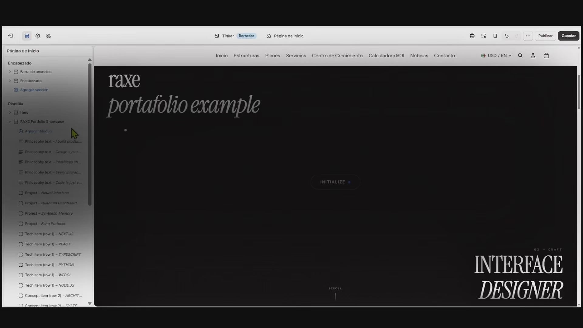583x328 pixels.
Task: Go to Inicio in store navigation
Action: 222,56
